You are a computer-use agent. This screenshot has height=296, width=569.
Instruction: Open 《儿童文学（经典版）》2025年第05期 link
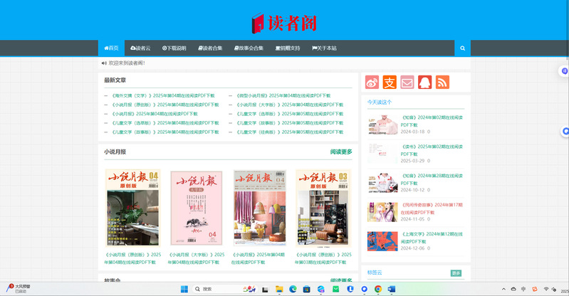click(x=290, y=132)
